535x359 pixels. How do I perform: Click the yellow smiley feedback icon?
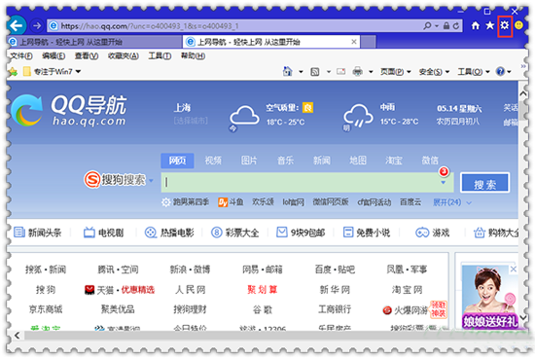click(518, 25)
